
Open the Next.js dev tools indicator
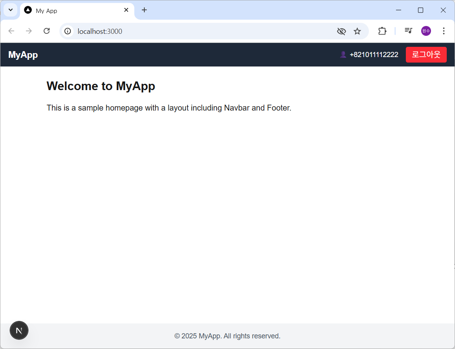coord(19,331)
